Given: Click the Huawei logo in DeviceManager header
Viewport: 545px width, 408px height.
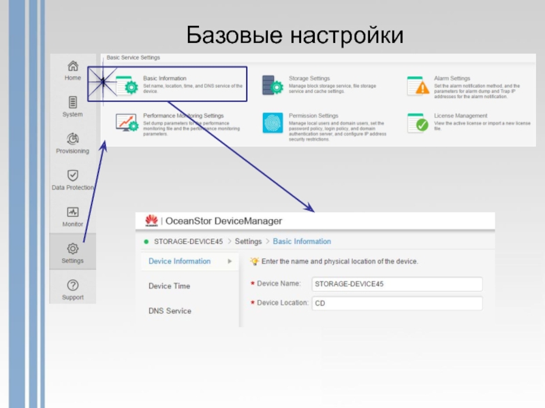Looking at the screenshot, I should 151,220.
